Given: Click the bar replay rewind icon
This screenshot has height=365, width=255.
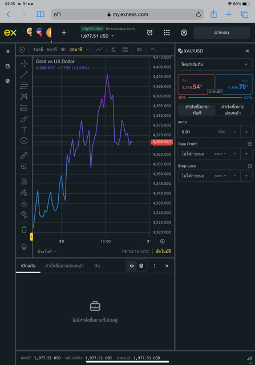Looking at the screenshot, I should 139,50.
